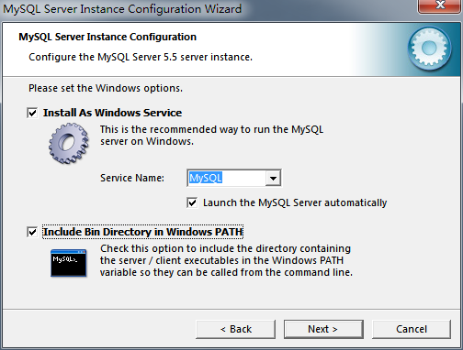
Task: Toggle Include Bin Directory in PATH checkbox
Action: 32,232
